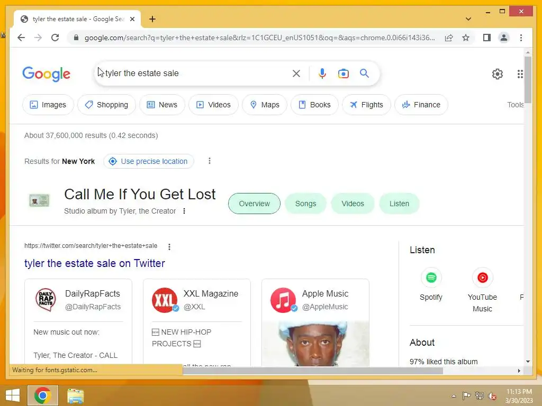Switch to Flights results
Viewport: 542px width, 406px height.
(x=366, y=105)
